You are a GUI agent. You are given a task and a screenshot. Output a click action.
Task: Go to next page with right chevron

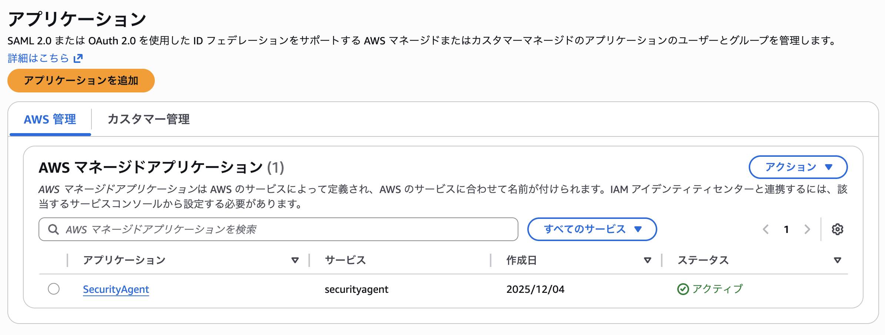point(807,229)
